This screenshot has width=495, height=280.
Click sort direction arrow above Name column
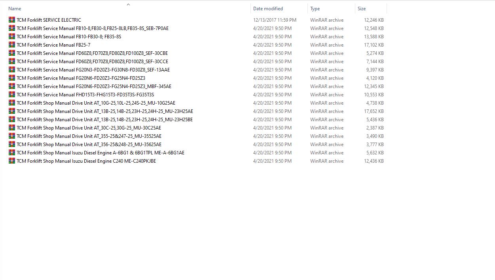point(128,5)
